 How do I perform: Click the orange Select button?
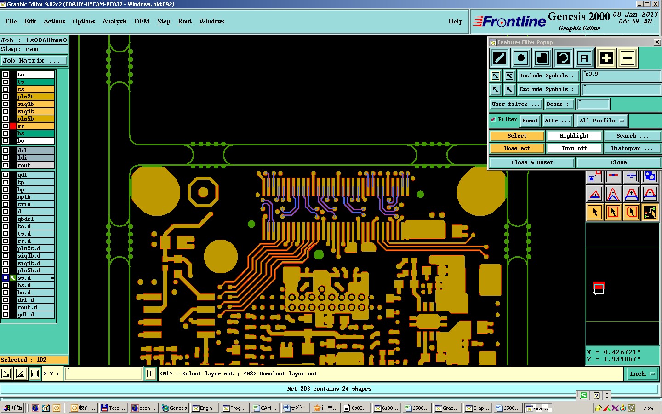pos(517,136)
